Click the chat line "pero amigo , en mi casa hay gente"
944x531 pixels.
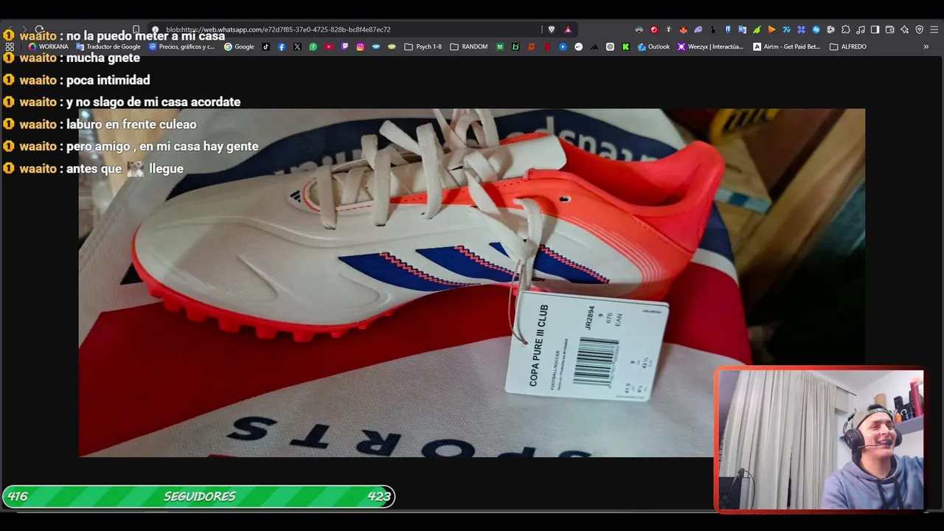[x=162, y=146]
